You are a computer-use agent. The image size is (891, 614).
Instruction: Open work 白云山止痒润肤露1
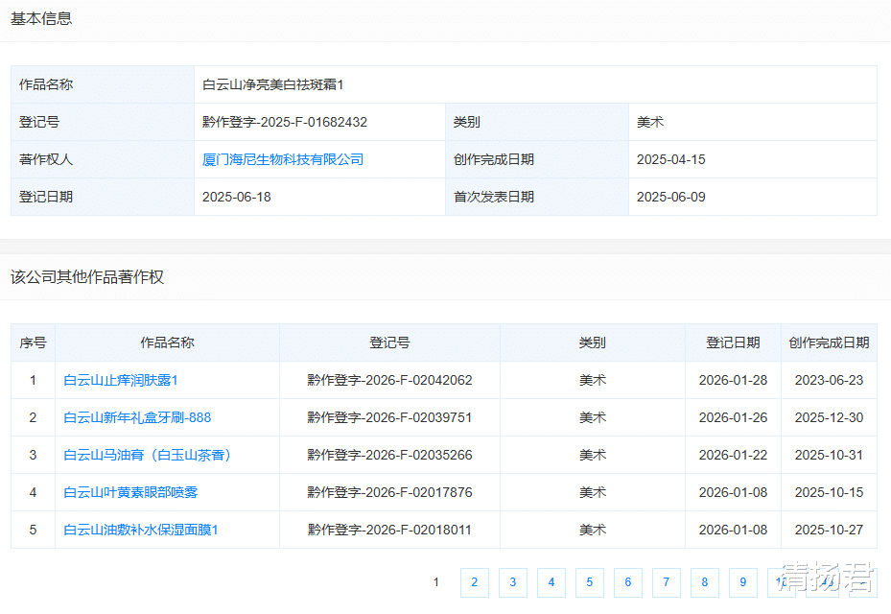click(121, 380)
